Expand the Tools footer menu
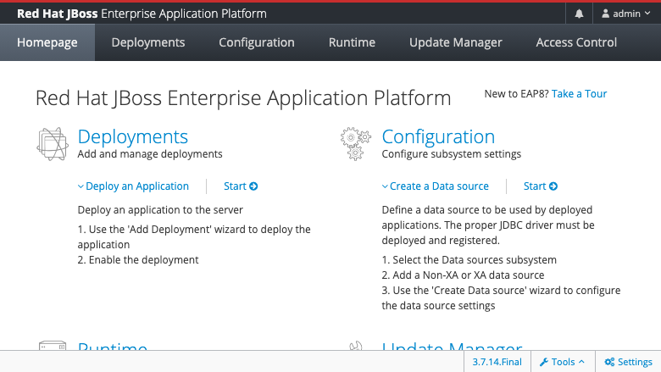The height and width of the screenshot is (372, 661). (x=563, y=362)
